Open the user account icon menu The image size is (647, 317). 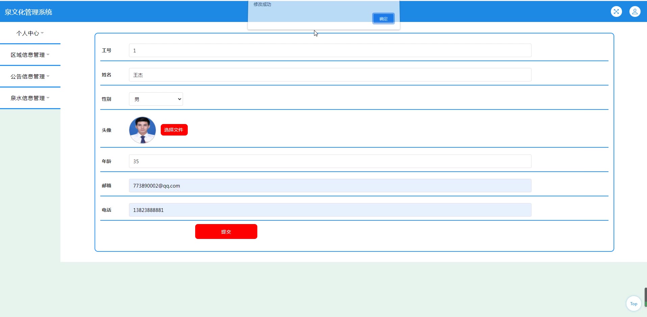635,11
